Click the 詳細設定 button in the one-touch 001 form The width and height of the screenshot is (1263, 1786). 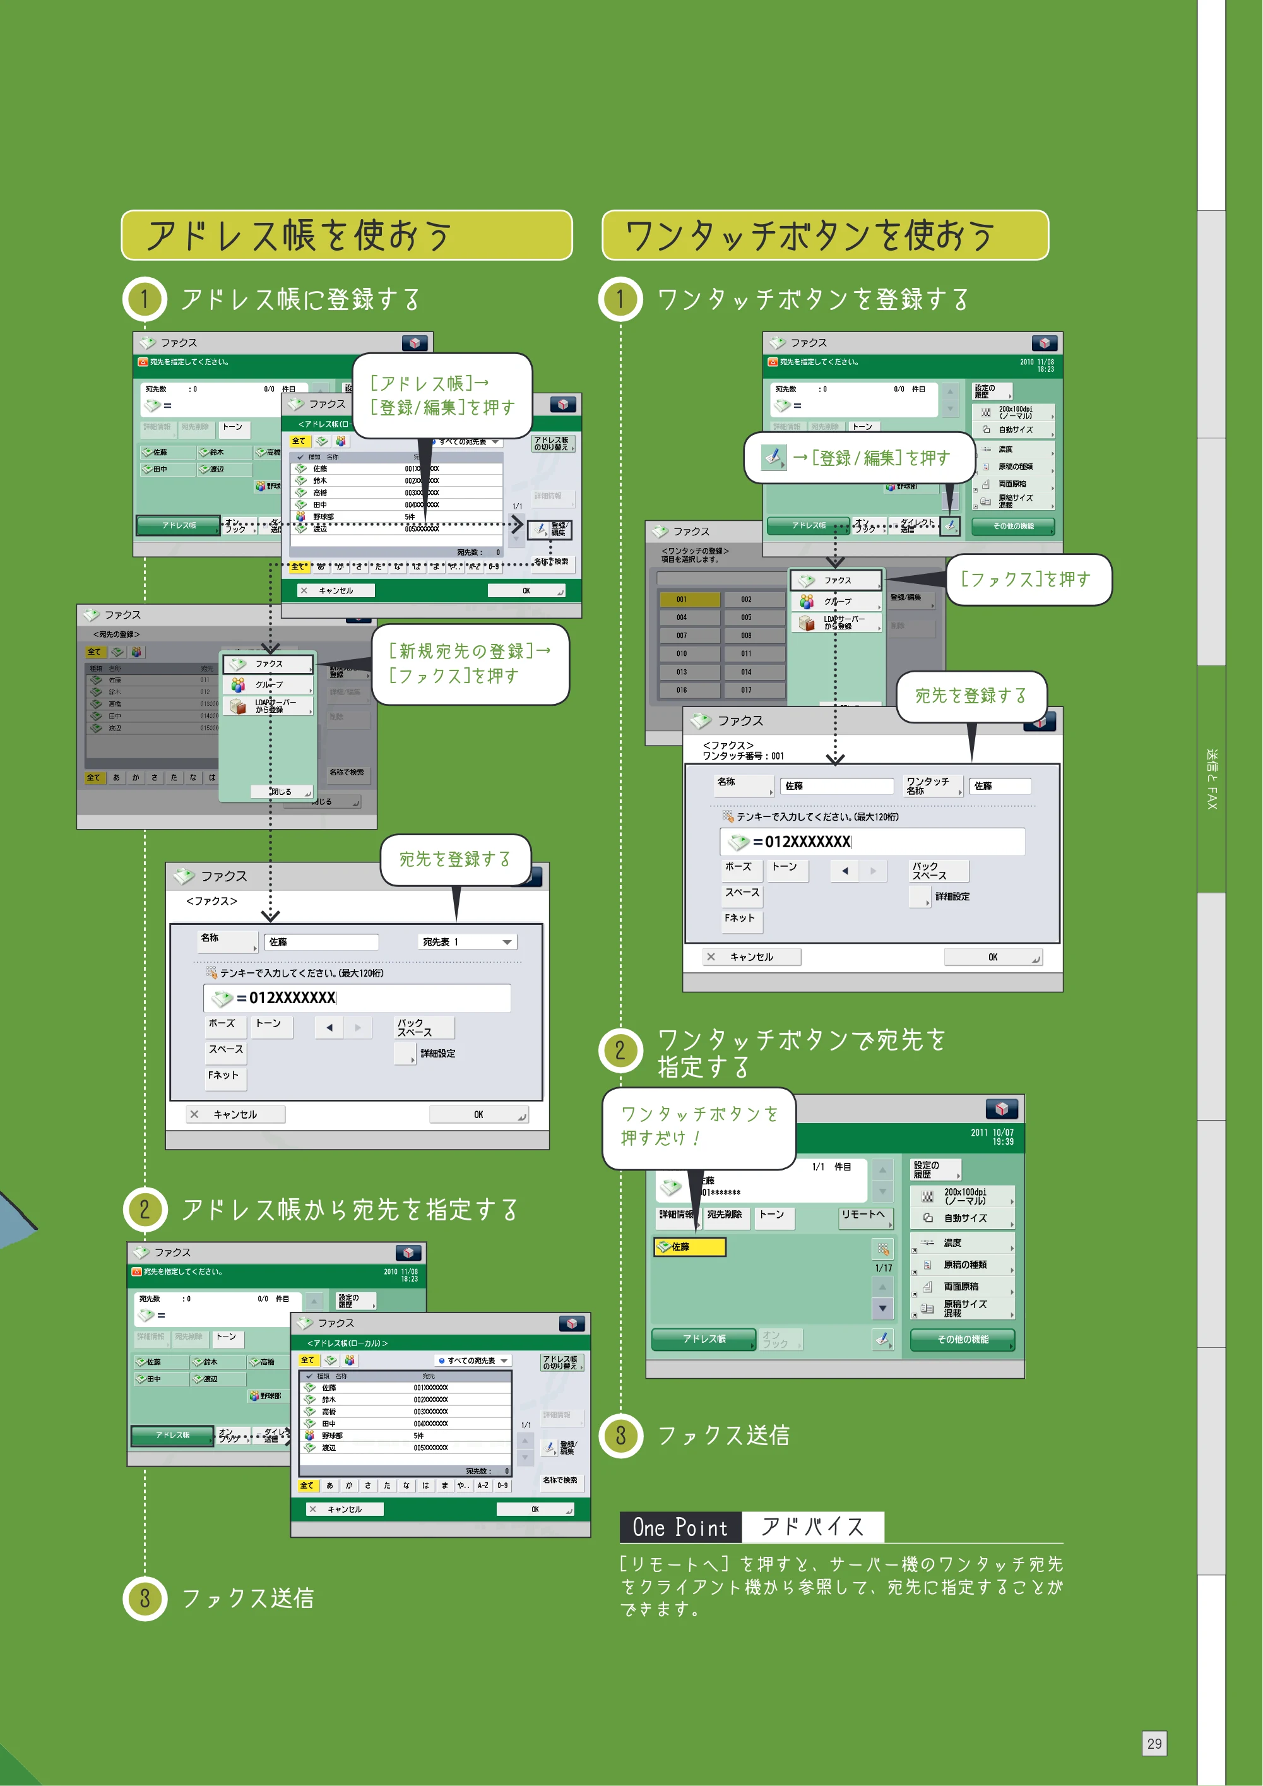920,896
